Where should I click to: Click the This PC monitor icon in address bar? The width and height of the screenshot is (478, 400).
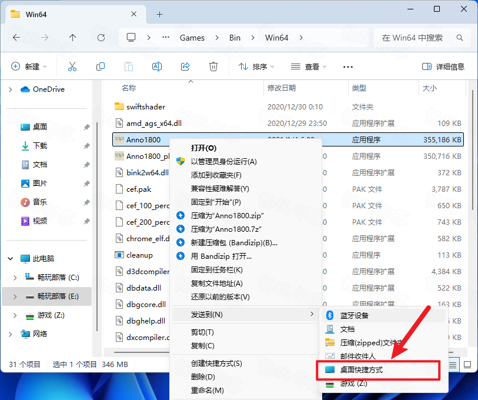pyautogui.click(x=131, y=38)
